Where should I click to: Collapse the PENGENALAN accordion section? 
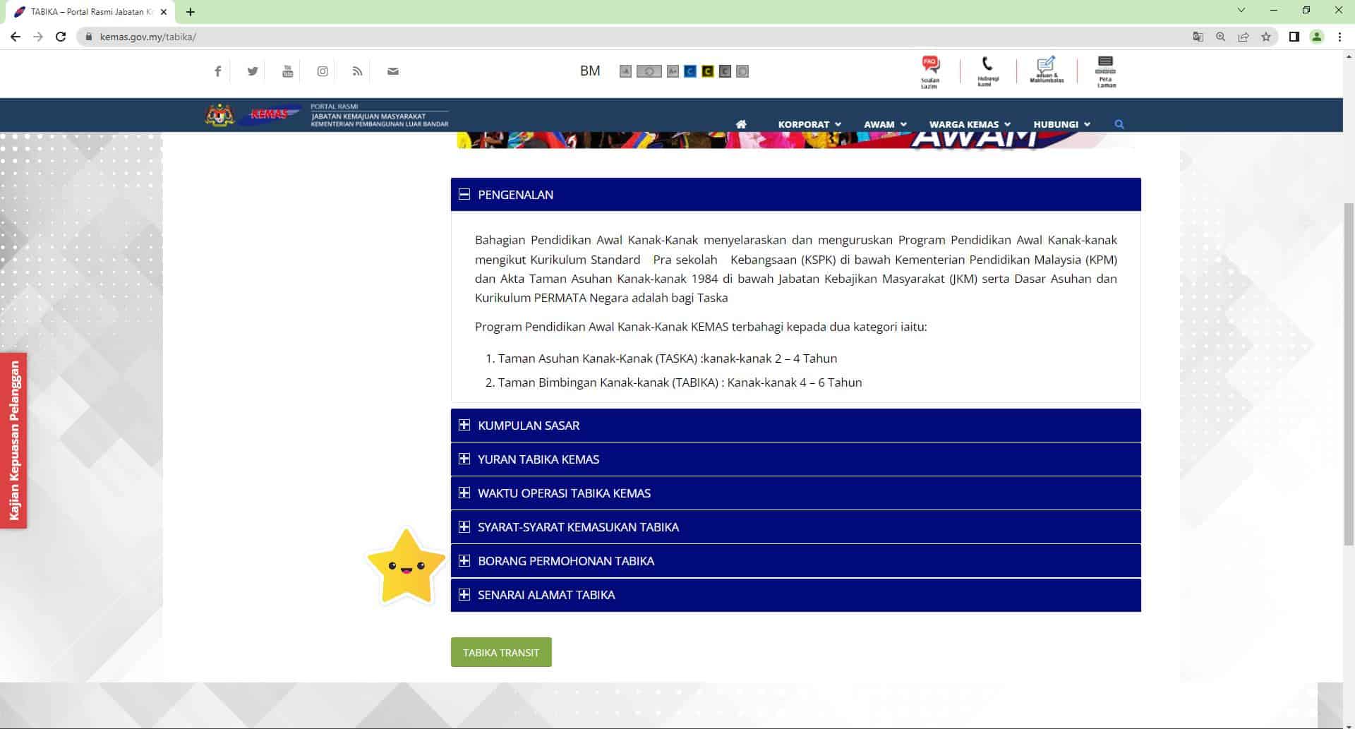pyautogui.click(x=795, y=195)
